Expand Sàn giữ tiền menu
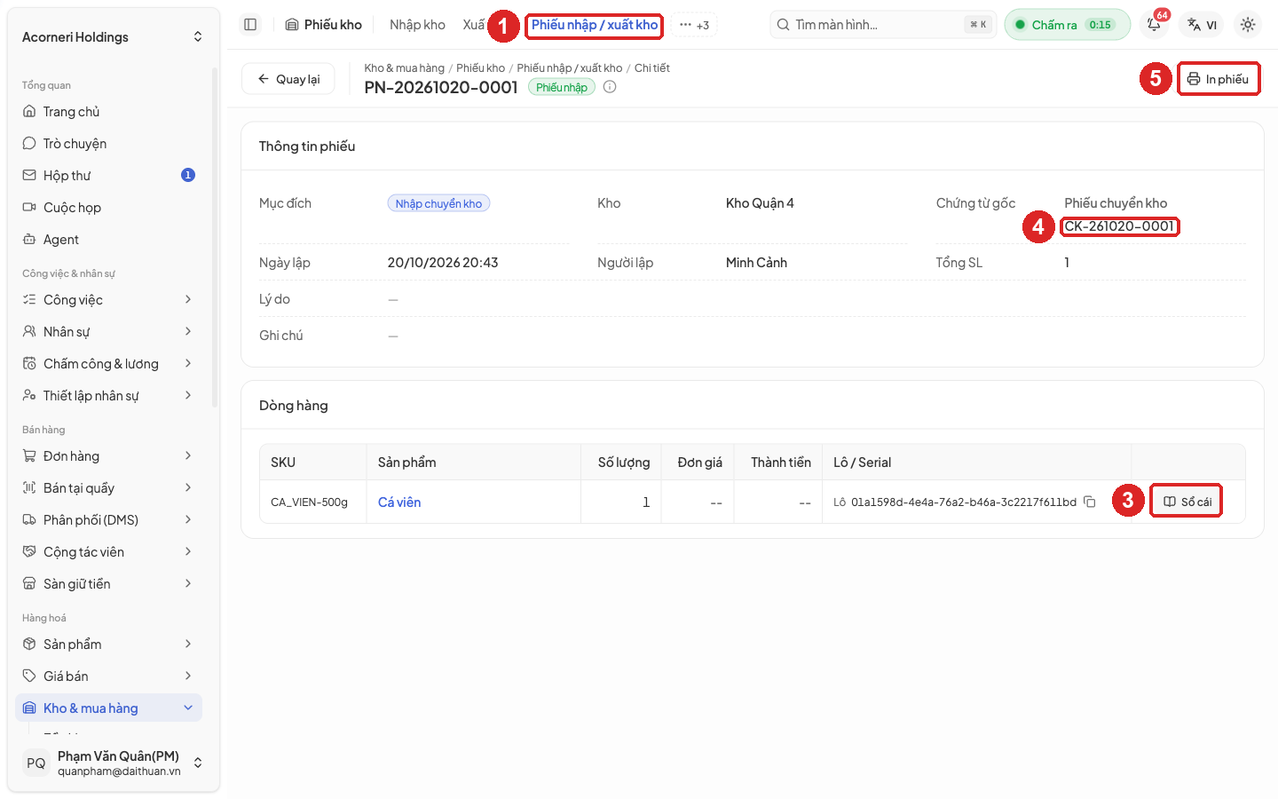The height and width of the screenshot is (799, 1278). tap(108, 584)
